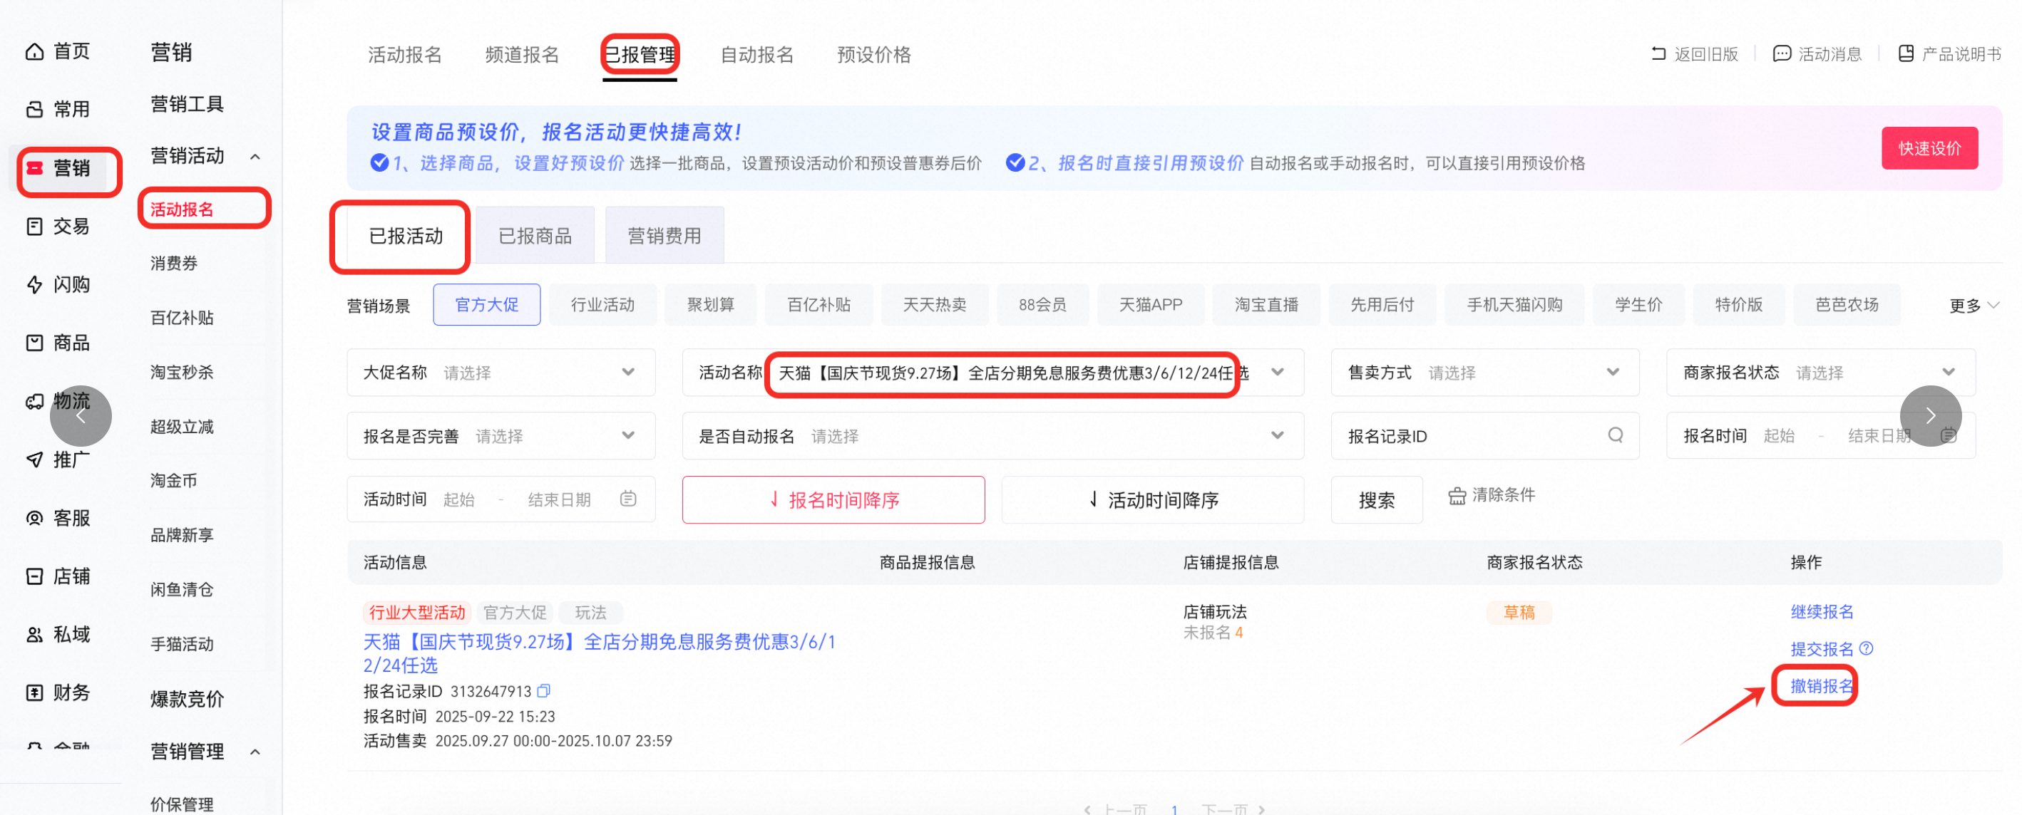
Task: Click the 活动消息 chat bubble icon
Action: pos(1782,54)
